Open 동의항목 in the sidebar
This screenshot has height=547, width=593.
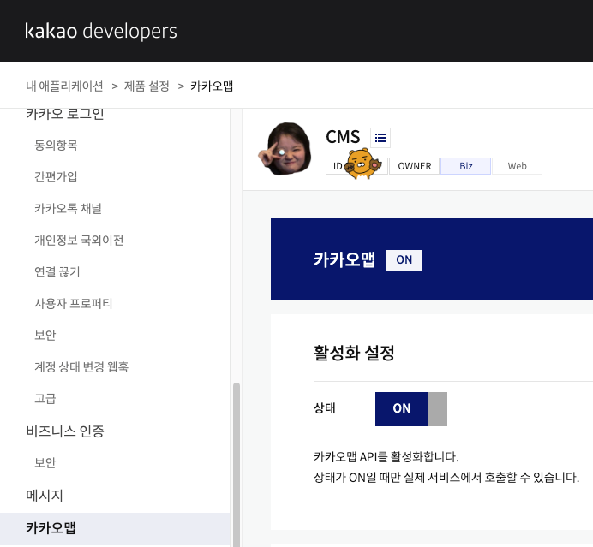(56, 145)
